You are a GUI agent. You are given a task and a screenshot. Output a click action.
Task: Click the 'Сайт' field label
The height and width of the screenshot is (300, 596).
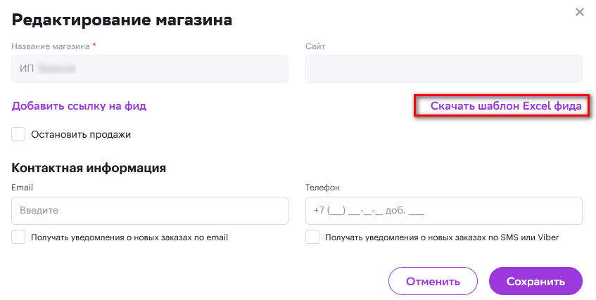[315, 46]
